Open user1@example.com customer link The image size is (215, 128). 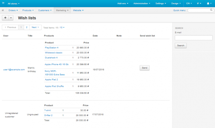pyautogui.click(x=14, y=70)
